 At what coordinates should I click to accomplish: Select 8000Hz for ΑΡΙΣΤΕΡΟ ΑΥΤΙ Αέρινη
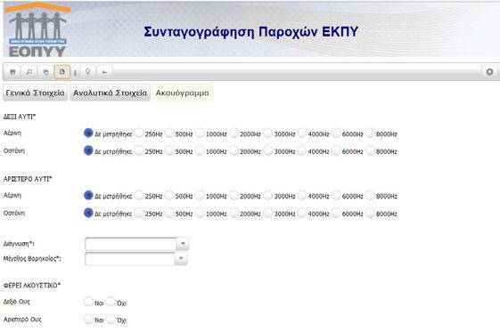coord(370,195)
